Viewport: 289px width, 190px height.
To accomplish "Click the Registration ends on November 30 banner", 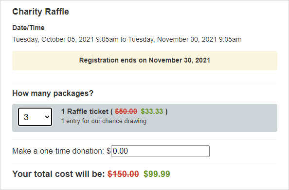I will pyautogui.click(x=144, y=61).
